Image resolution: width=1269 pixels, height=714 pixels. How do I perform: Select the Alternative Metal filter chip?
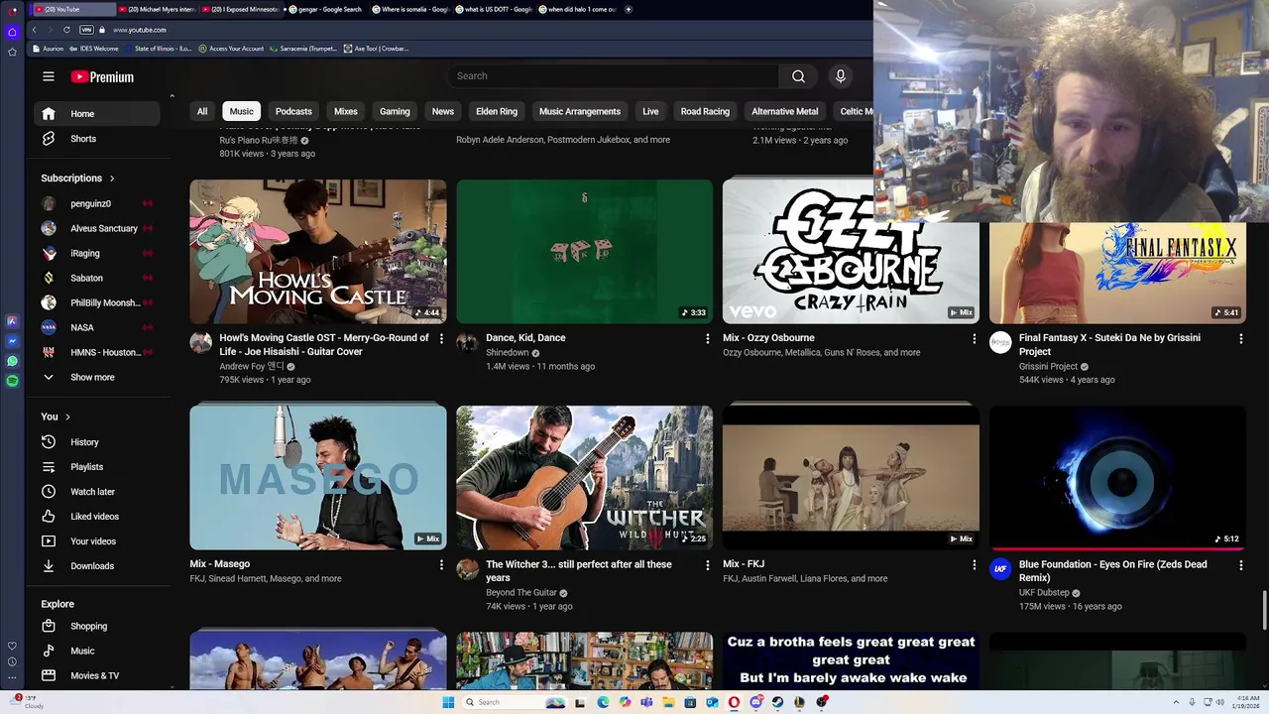pos(785,111)
